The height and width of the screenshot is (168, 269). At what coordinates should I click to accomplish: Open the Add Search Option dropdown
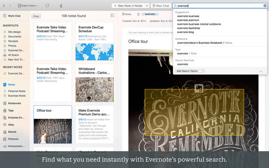(x=190, y=71)
